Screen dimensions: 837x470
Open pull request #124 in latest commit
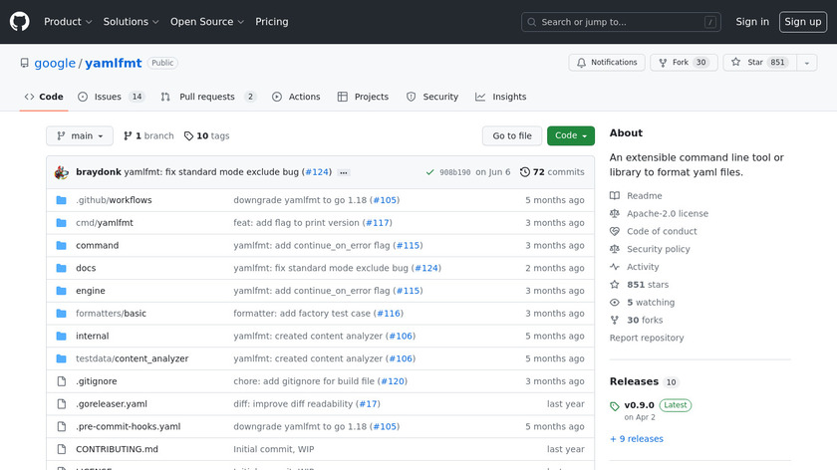(x=317, y=172)
